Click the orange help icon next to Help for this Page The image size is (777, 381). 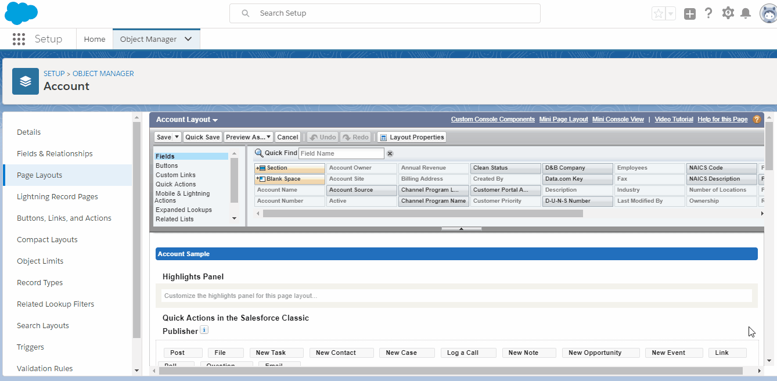pos(757,119)
